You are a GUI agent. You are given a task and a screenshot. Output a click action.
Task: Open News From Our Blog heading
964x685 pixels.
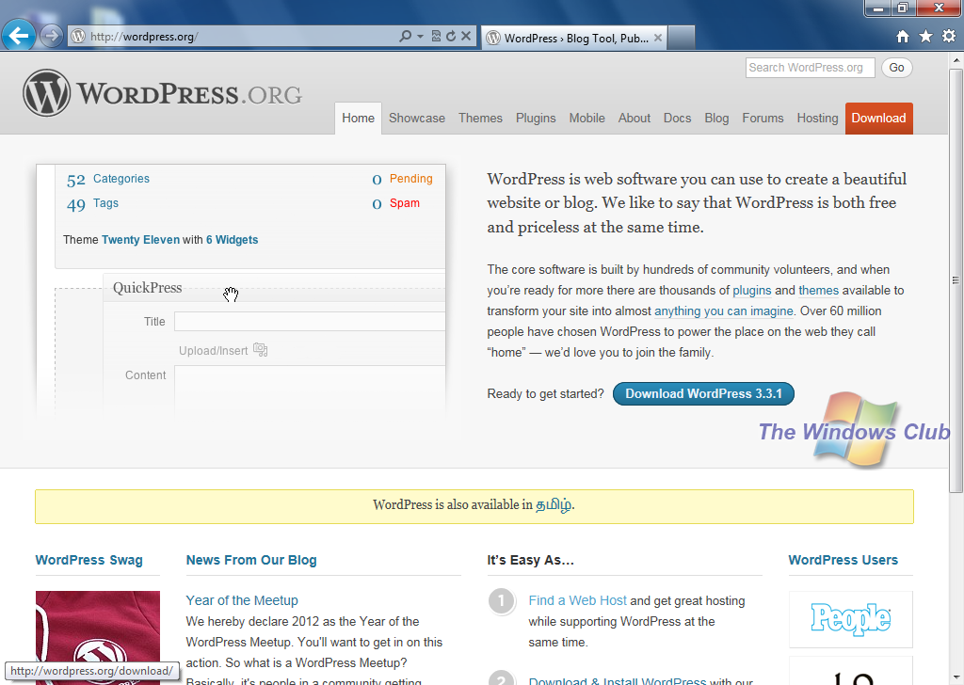pyautogui.click(x=251, y=560)
